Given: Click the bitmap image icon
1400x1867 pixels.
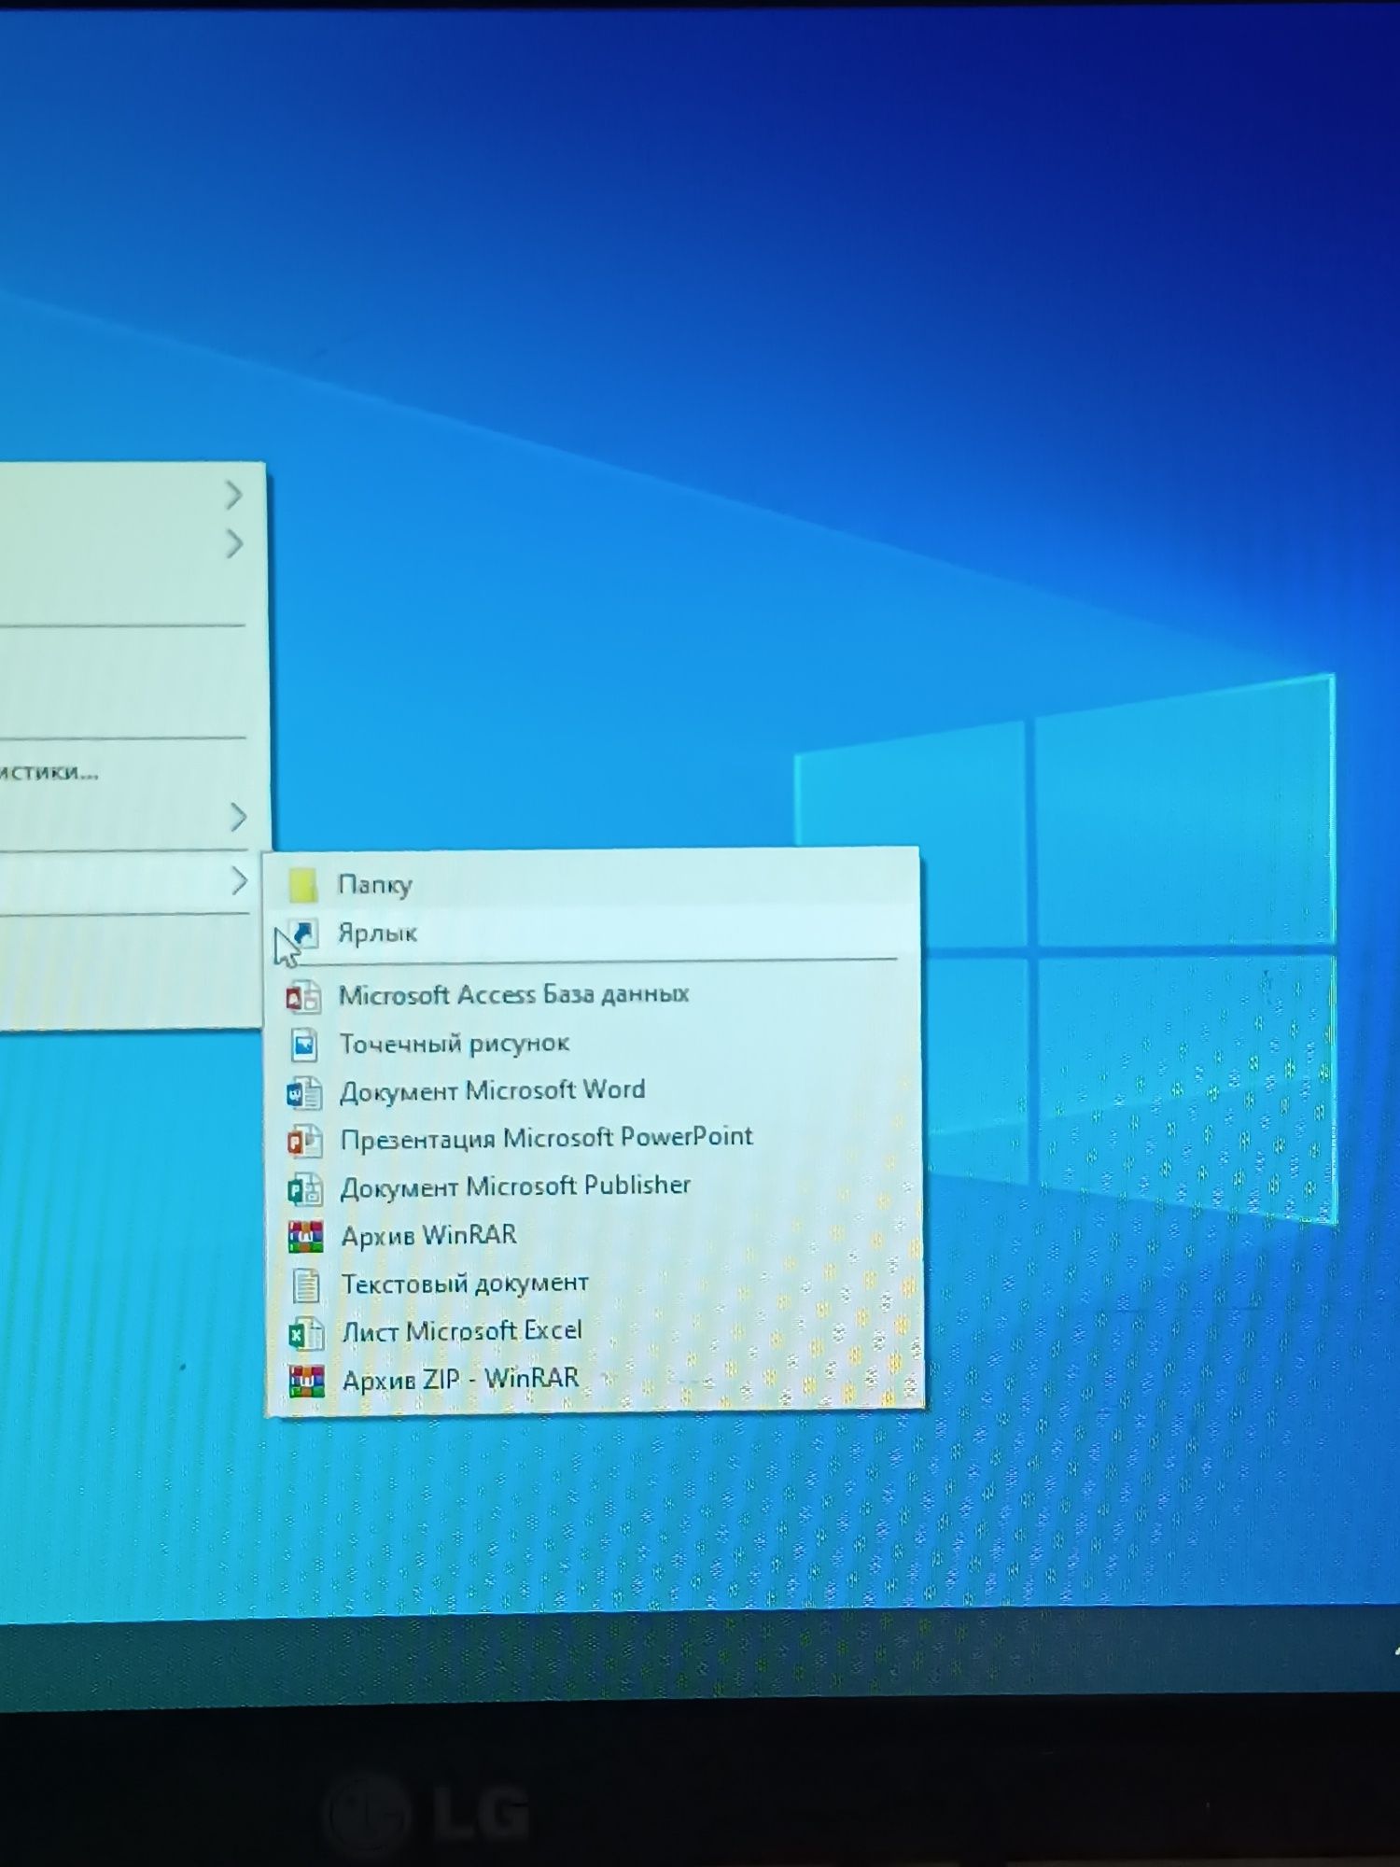Looking at the screenshot, I should pyautogui.click(x=304, y=1045).
